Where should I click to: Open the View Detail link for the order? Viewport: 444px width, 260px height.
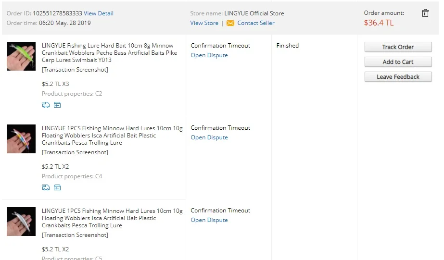click(x=99, y=13)
